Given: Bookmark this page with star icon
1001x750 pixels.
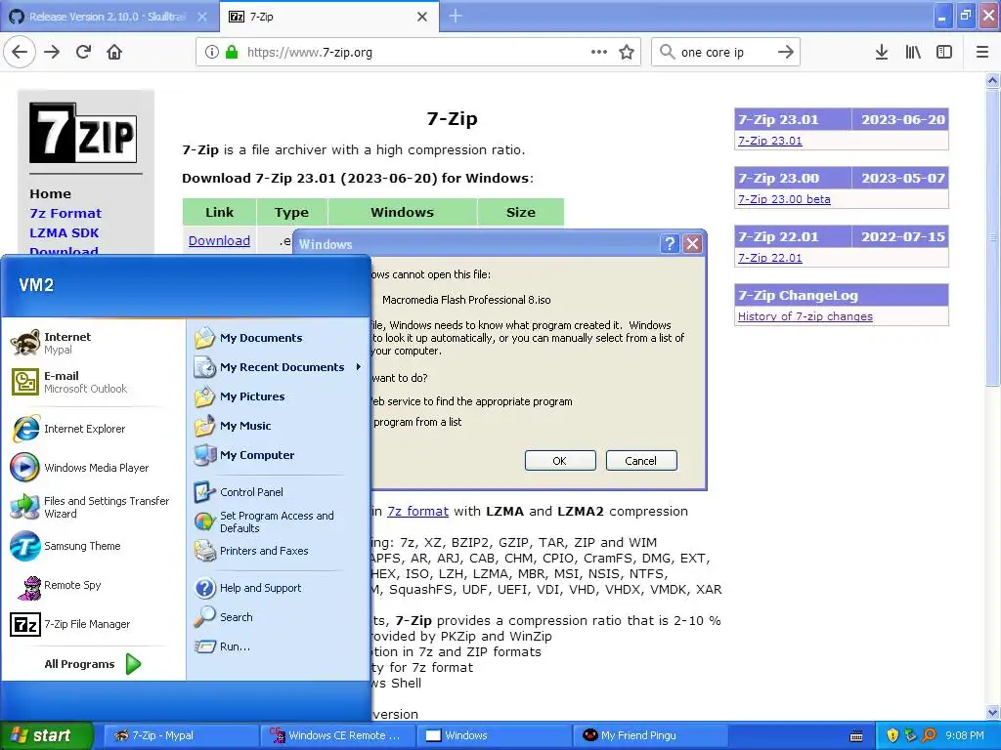Looking at the screenshot, I should pyautogui.click(x=627, y=53).
